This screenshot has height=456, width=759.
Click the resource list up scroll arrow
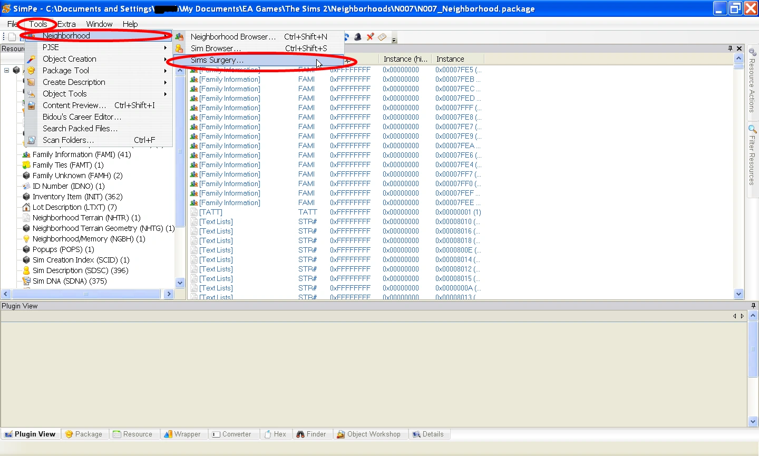[x=738, y=59]
